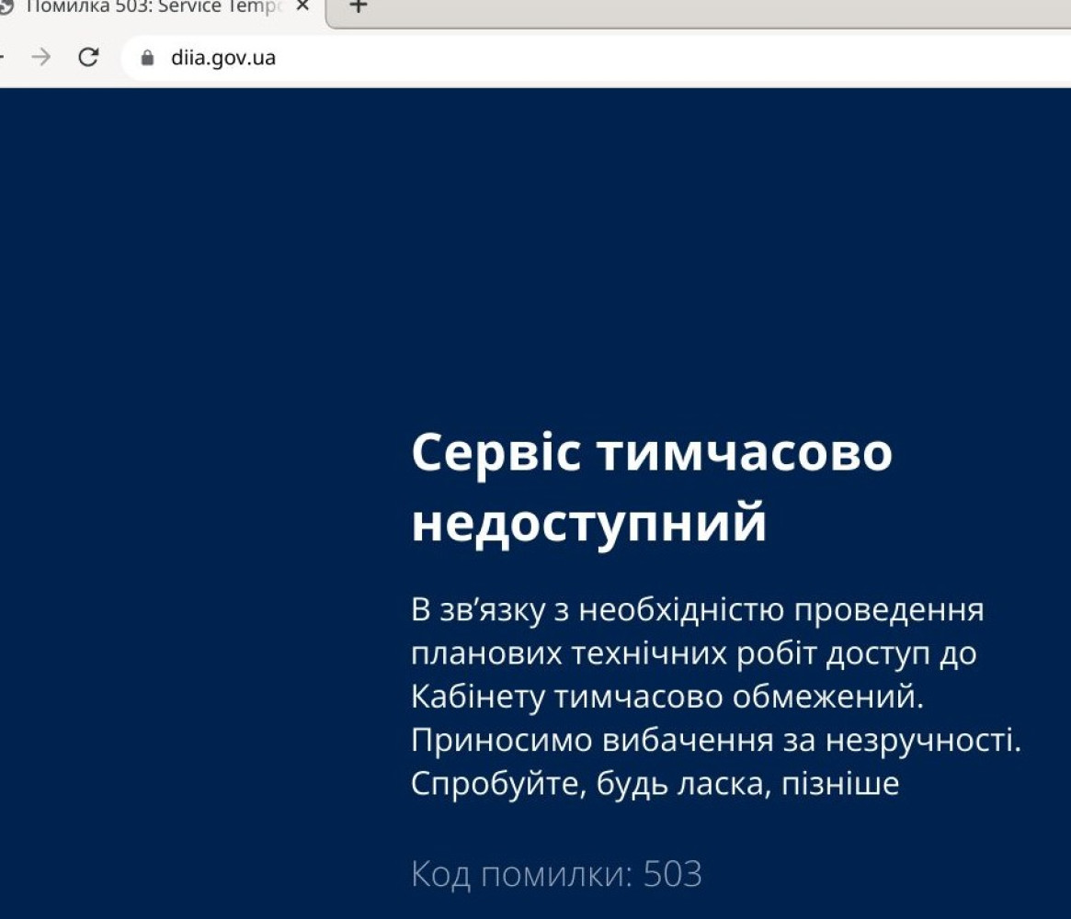Click the 'Сервіс тимчасово' heading line
Viewport: 1071px width, 919px height.
click(651, 452)
